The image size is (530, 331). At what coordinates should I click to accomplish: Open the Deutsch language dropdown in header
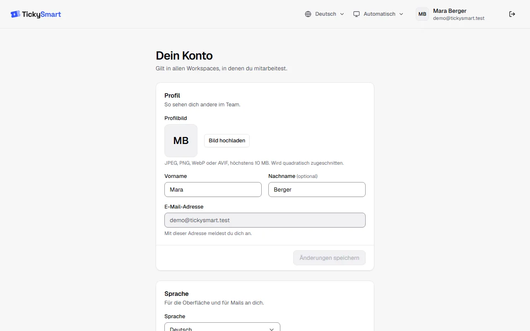pyautogui.click(x=325, y=14)
